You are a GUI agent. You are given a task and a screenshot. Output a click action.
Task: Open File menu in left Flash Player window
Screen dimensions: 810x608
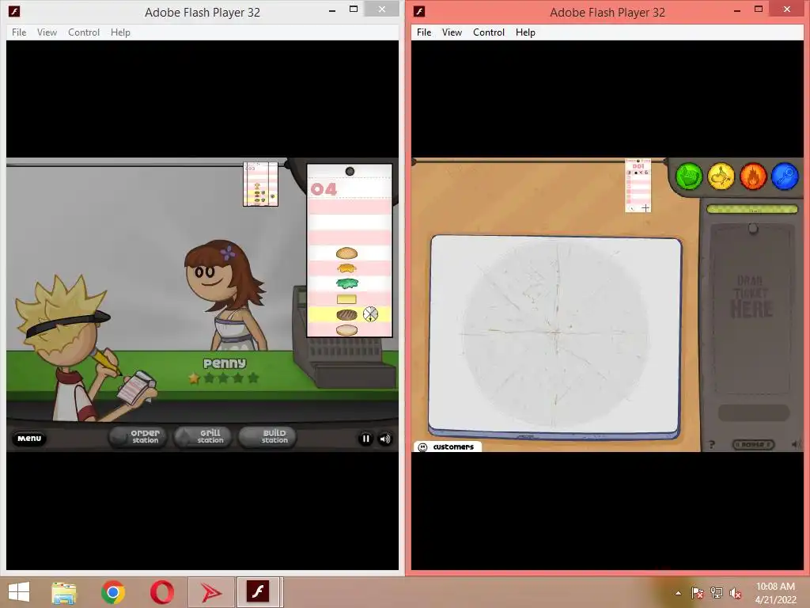point(19,32)
